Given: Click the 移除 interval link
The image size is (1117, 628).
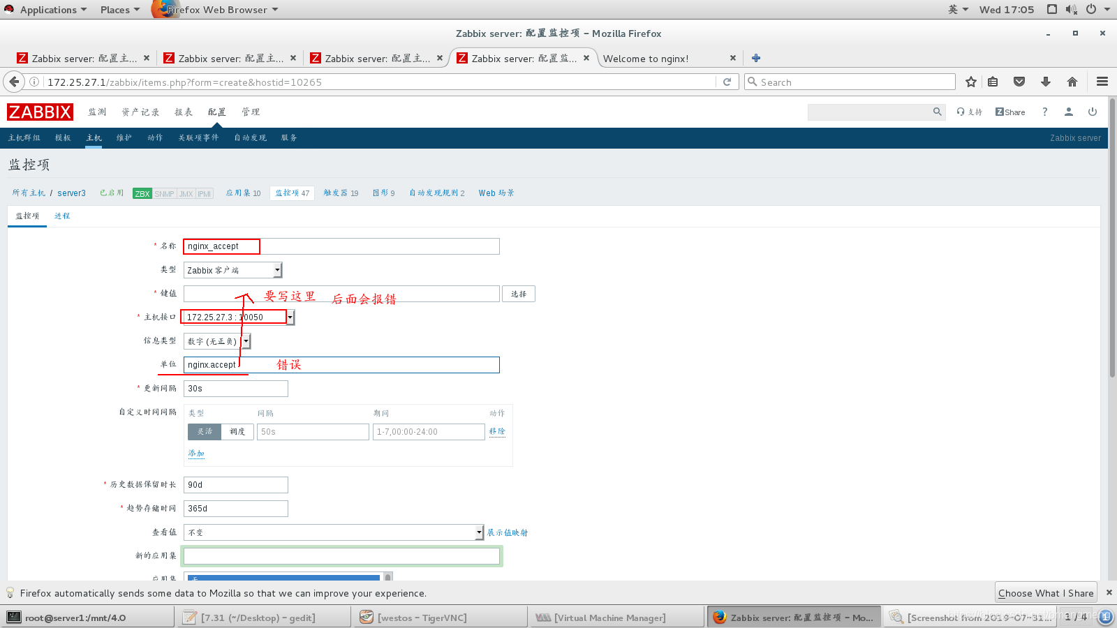Looking at the screenshot, I should point(497,431).
